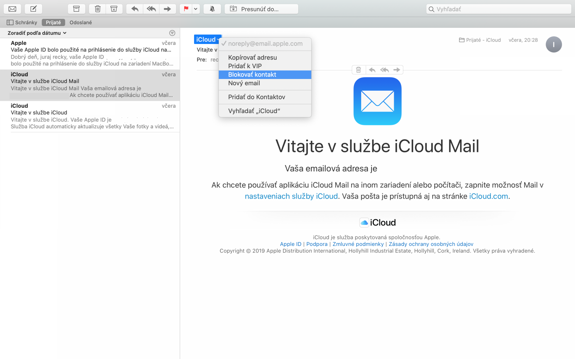Forward via floating message arrow icon
Viewport: 575px width, 359px height.
(x=397, y=70)
